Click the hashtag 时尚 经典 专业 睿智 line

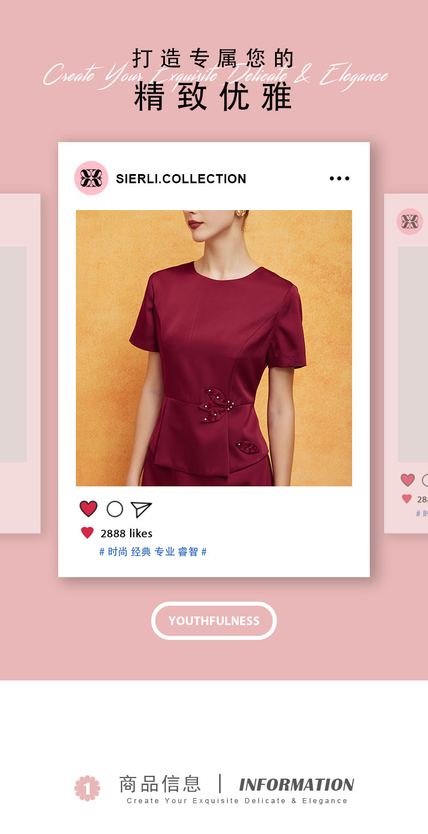(x=153, y=551)
